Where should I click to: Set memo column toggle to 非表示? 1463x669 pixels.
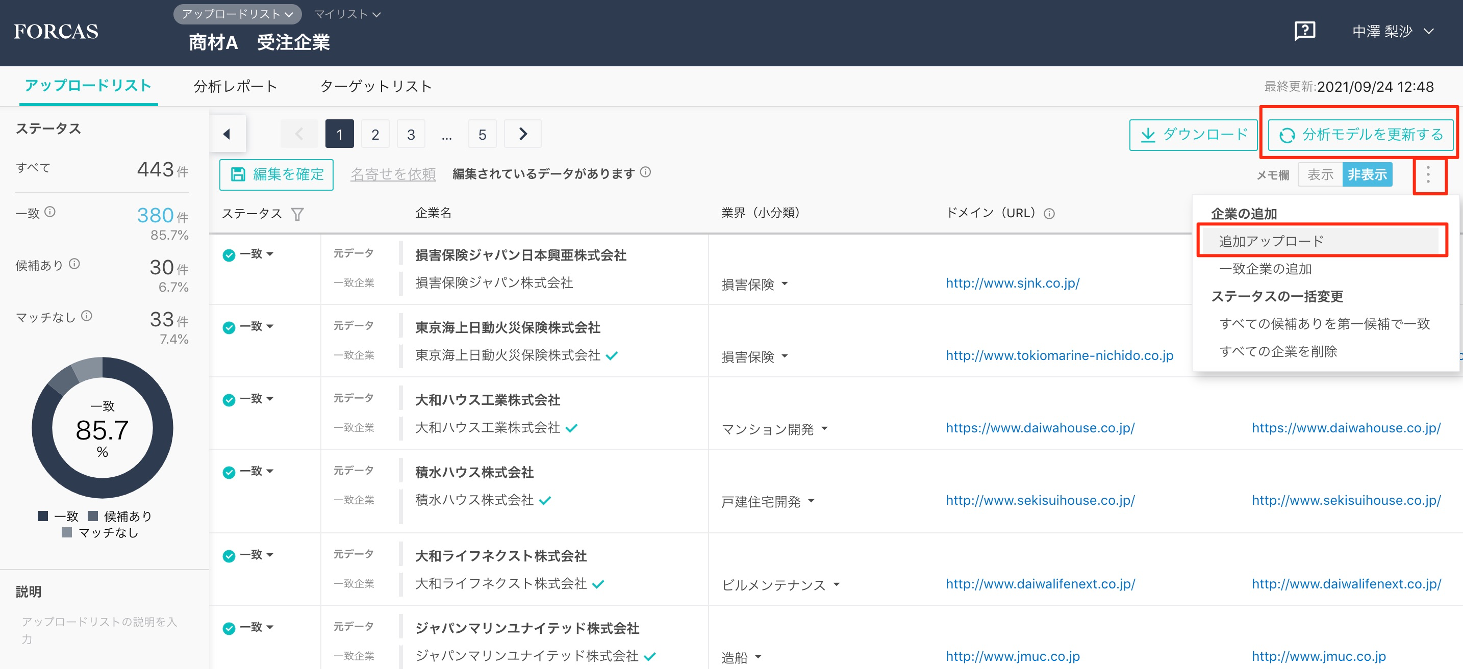coord(1367,174)
